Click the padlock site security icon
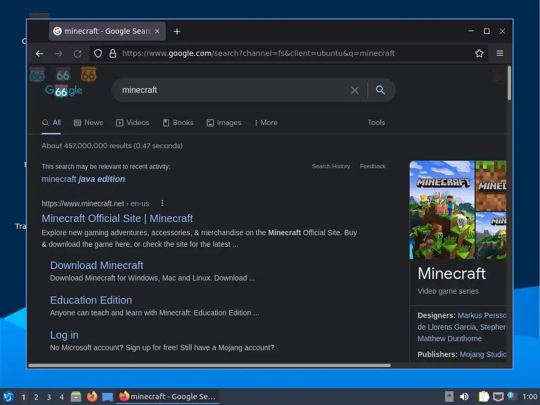The image size is (540, 405). click(x=113, y=53)
